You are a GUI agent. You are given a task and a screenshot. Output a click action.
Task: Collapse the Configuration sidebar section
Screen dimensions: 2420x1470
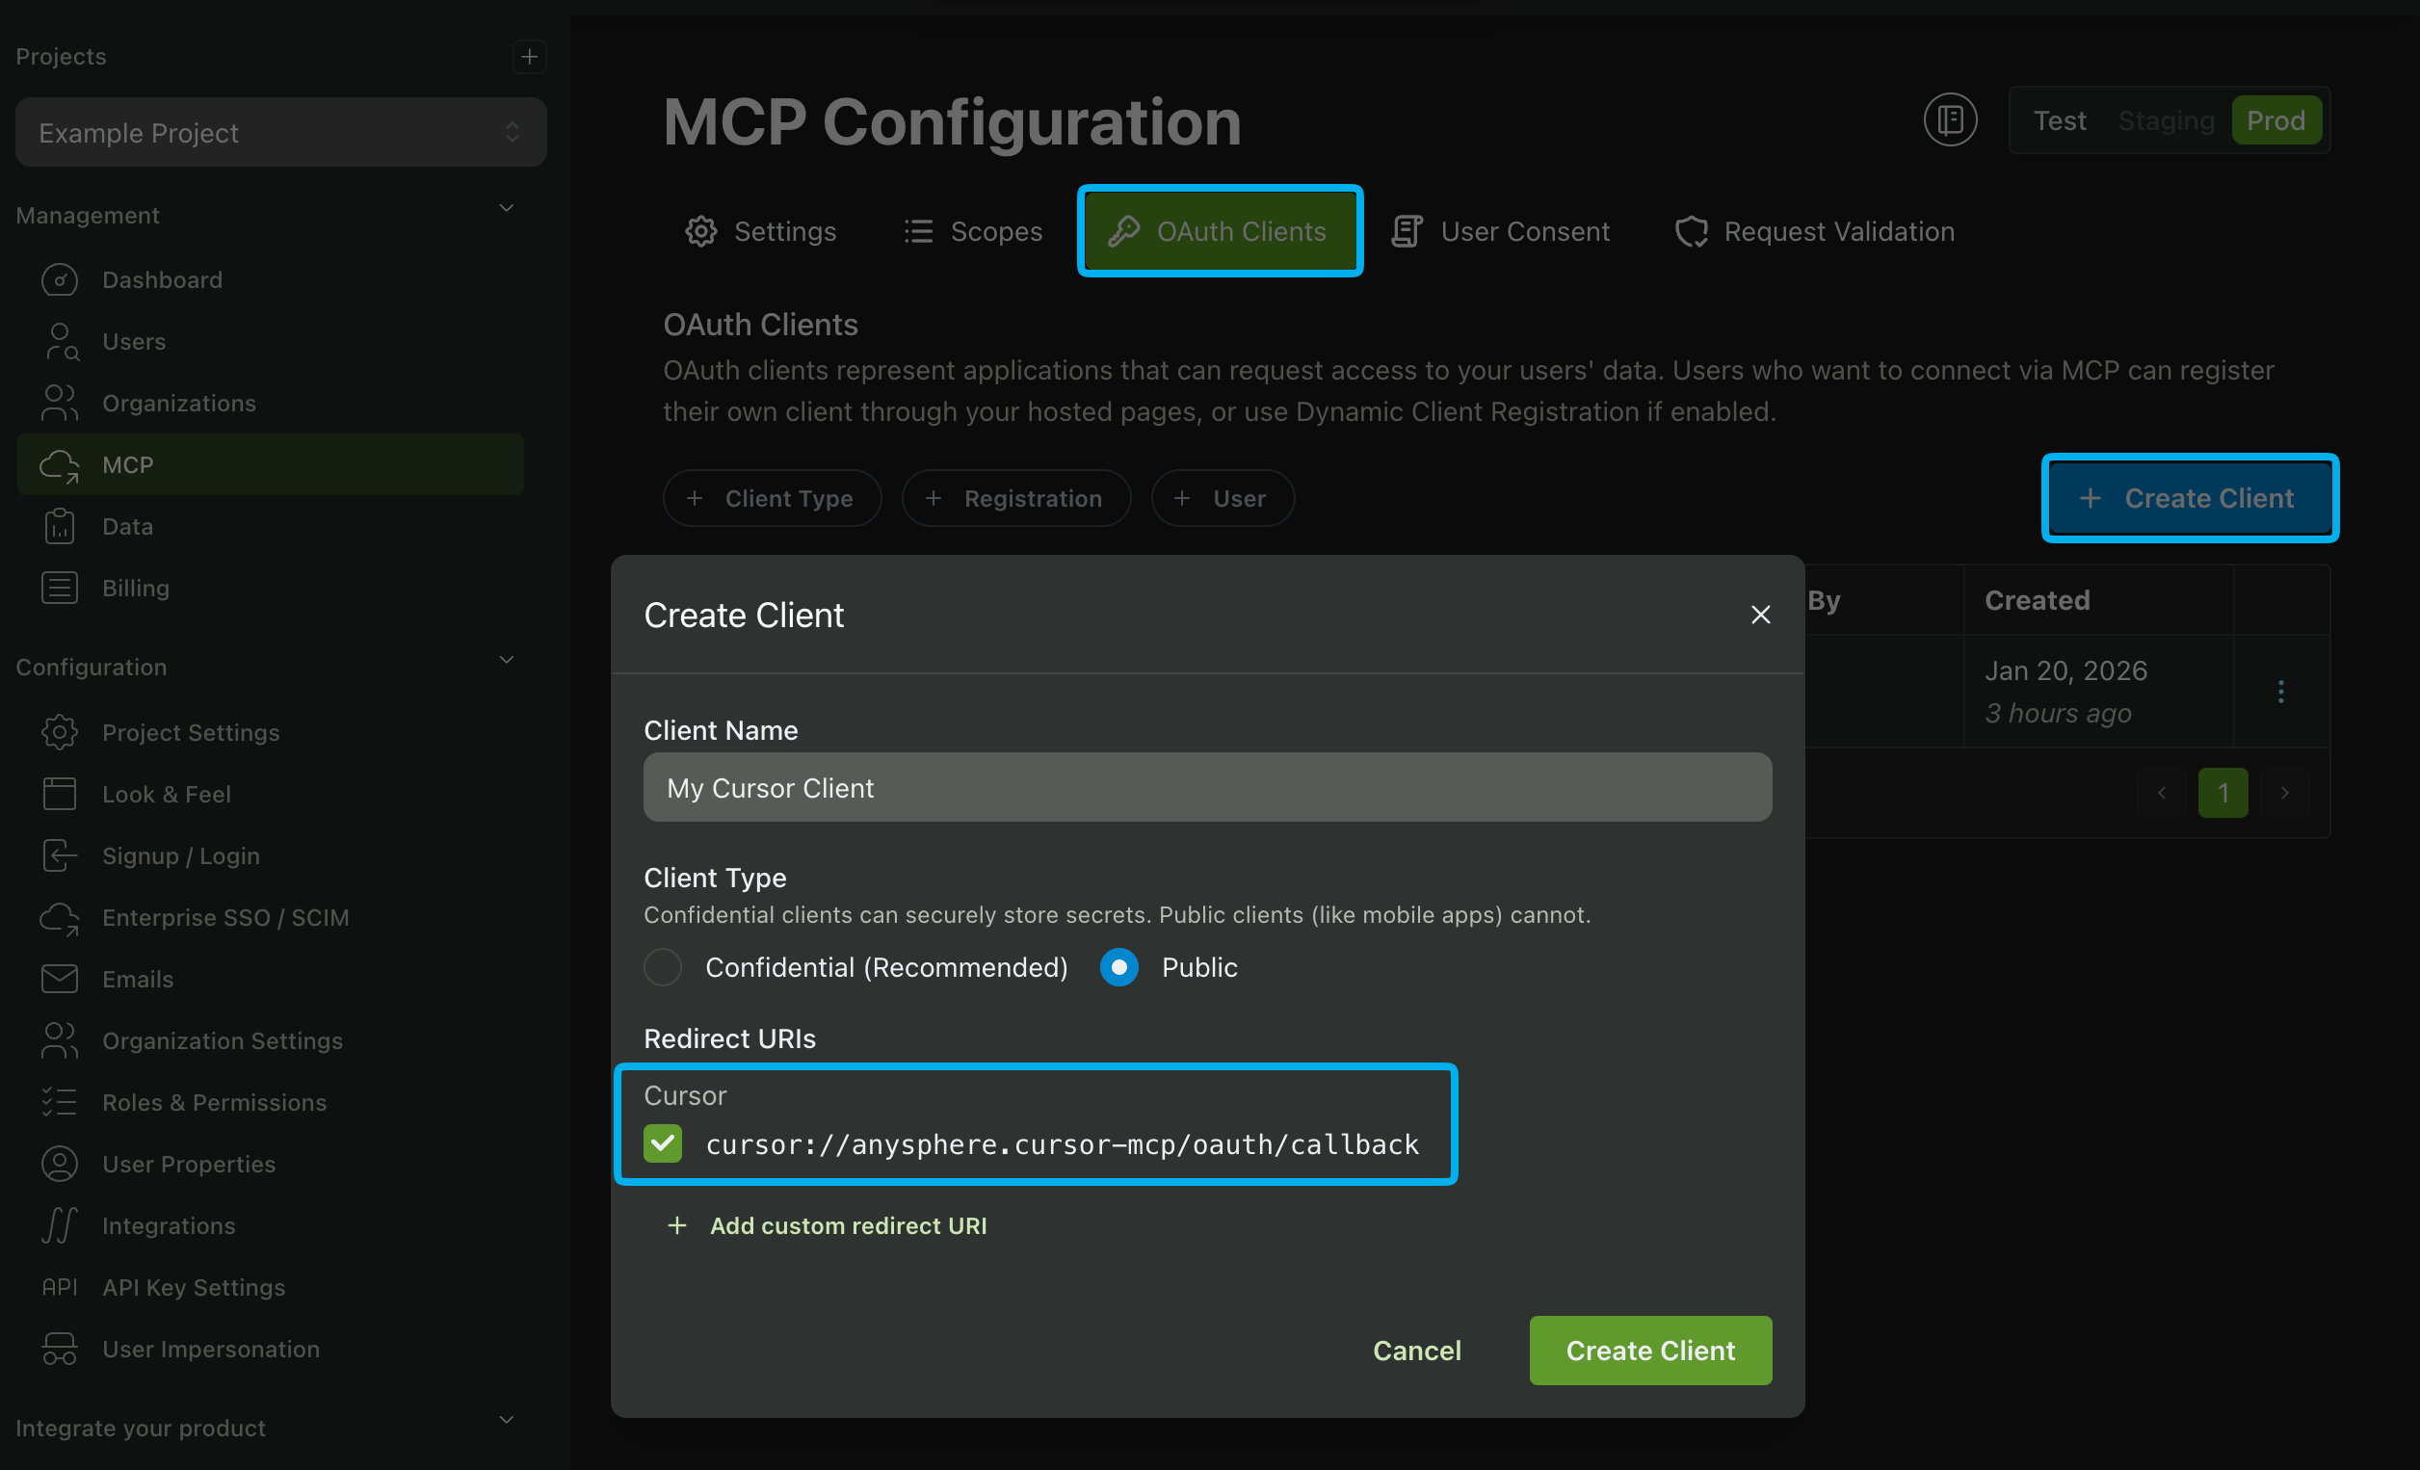point(507,660)
